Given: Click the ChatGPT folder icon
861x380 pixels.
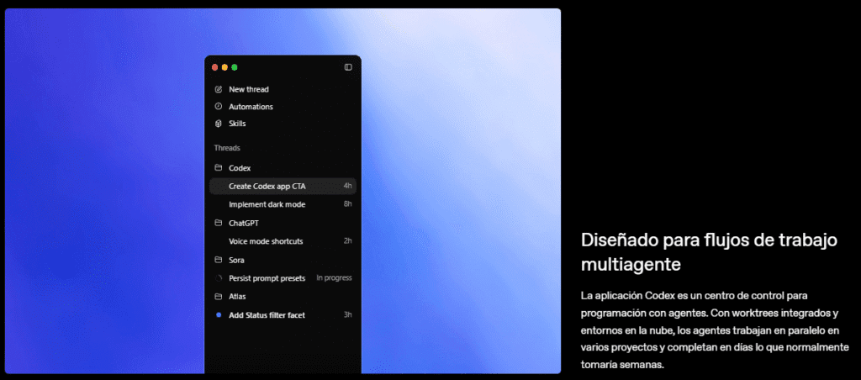Looking at the screenshot, I should point(219,224).
